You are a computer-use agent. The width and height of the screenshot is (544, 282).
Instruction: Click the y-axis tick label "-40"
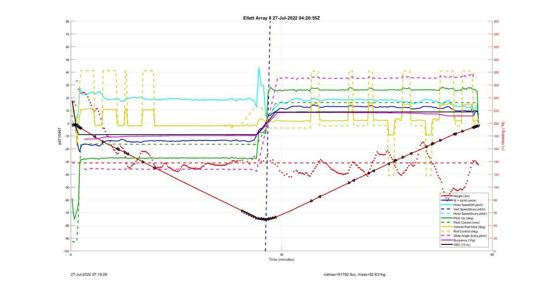[x=67, y=175]
